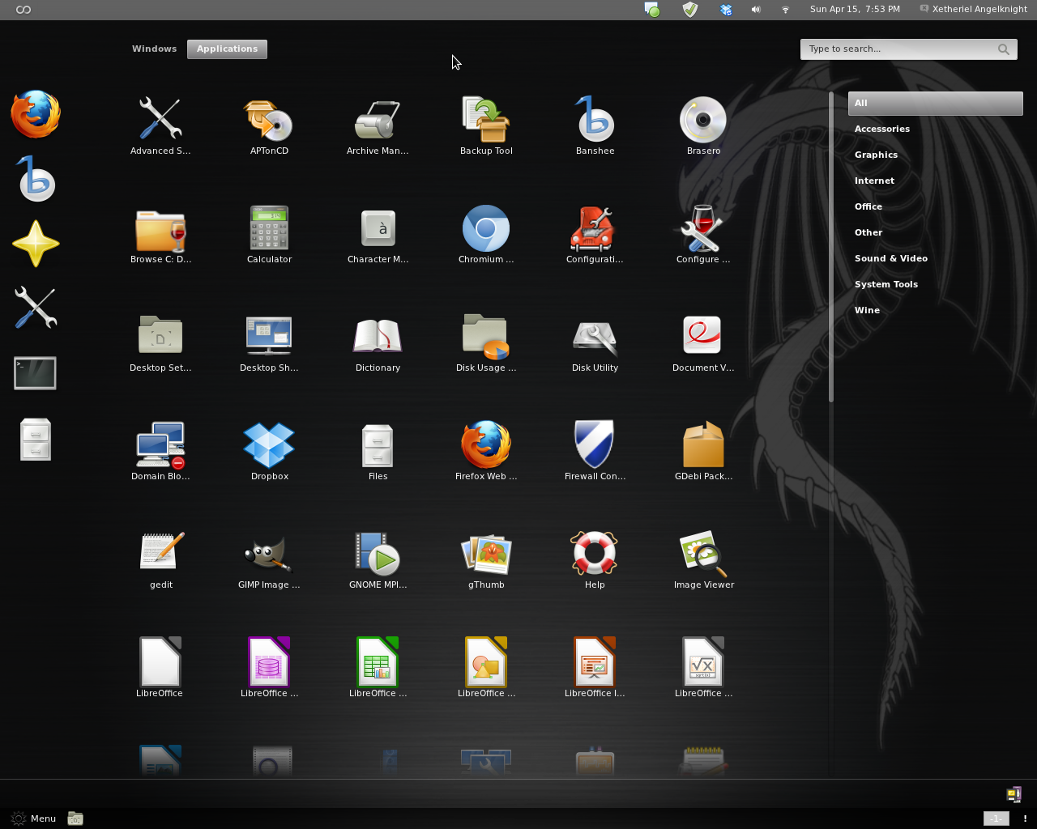Launch APTonCD application
This screenshot has width=1037, height=829.
point(269,118)
